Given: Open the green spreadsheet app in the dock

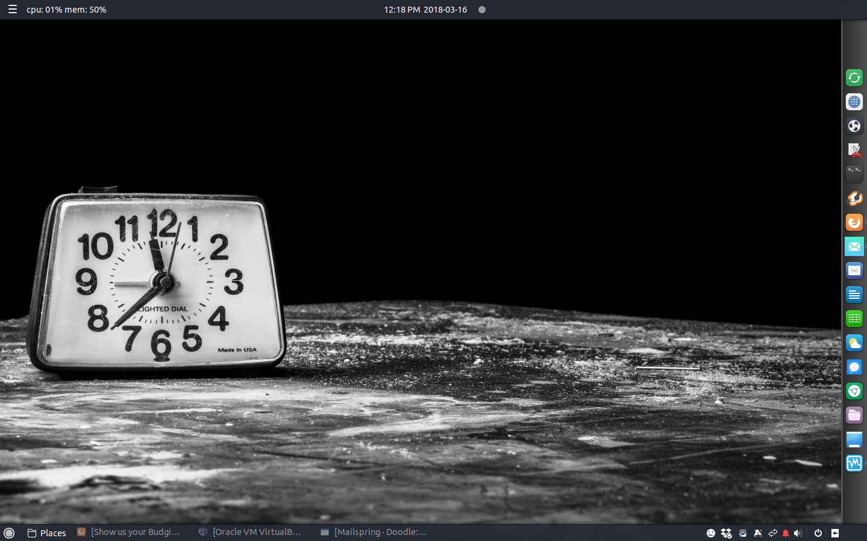Looking at the screenshot, I should coord(854,318).
